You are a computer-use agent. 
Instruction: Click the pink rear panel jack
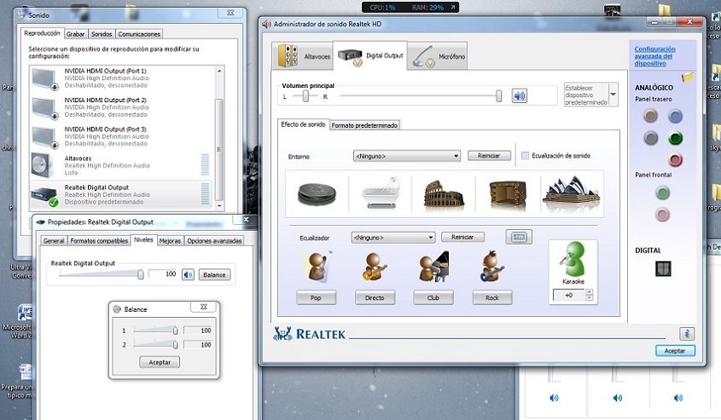[x=675, y=159]
